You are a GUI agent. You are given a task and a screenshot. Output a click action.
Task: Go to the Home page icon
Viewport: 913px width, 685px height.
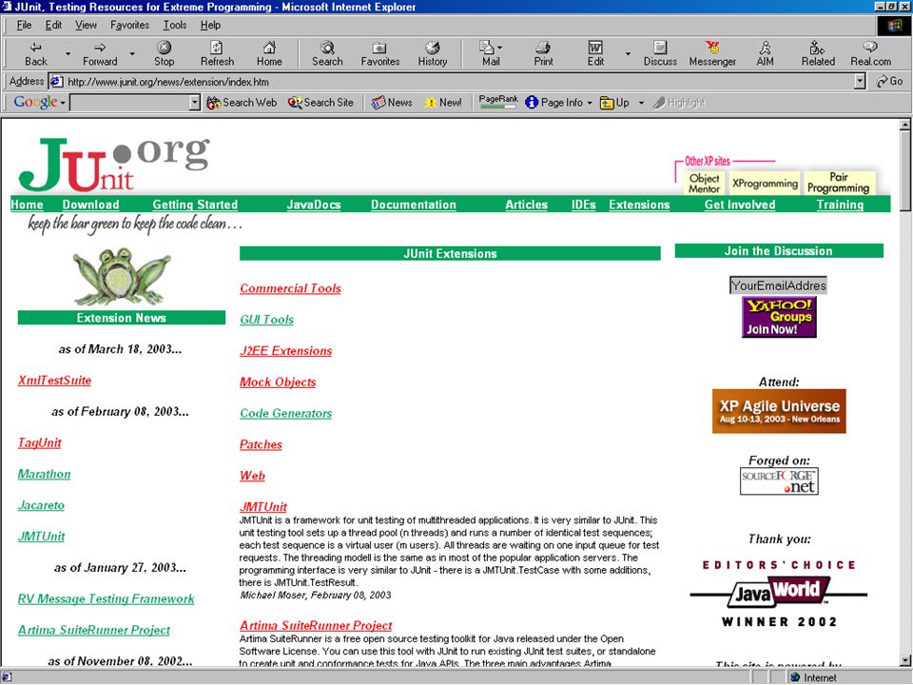tap(269, 53)
